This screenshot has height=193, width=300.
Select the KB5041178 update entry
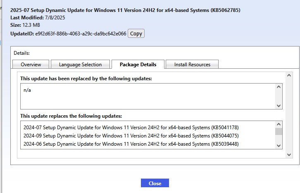coord(131,128)
